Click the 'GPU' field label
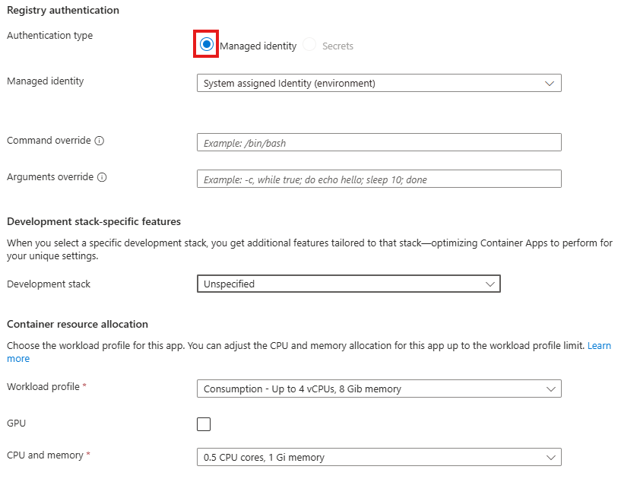 click(17, 422)
